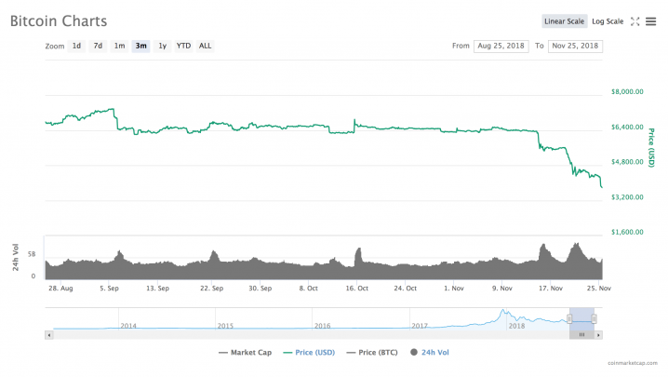The image size is (668, 377).
Task: Click 2014 in the navigator timeline
Action: (x=128, y=326)
